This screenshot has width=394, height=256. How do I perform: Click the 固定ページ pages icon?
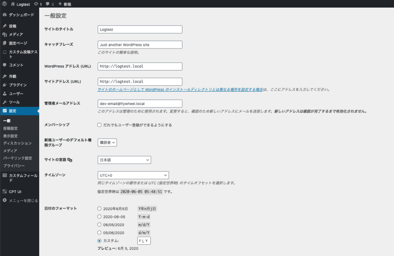point(5,43)
